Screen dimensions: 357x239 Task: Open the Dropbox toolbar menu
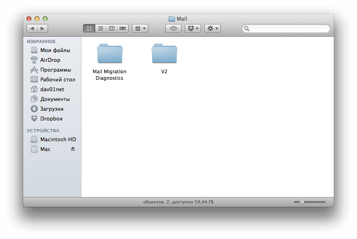pos(193,29)
